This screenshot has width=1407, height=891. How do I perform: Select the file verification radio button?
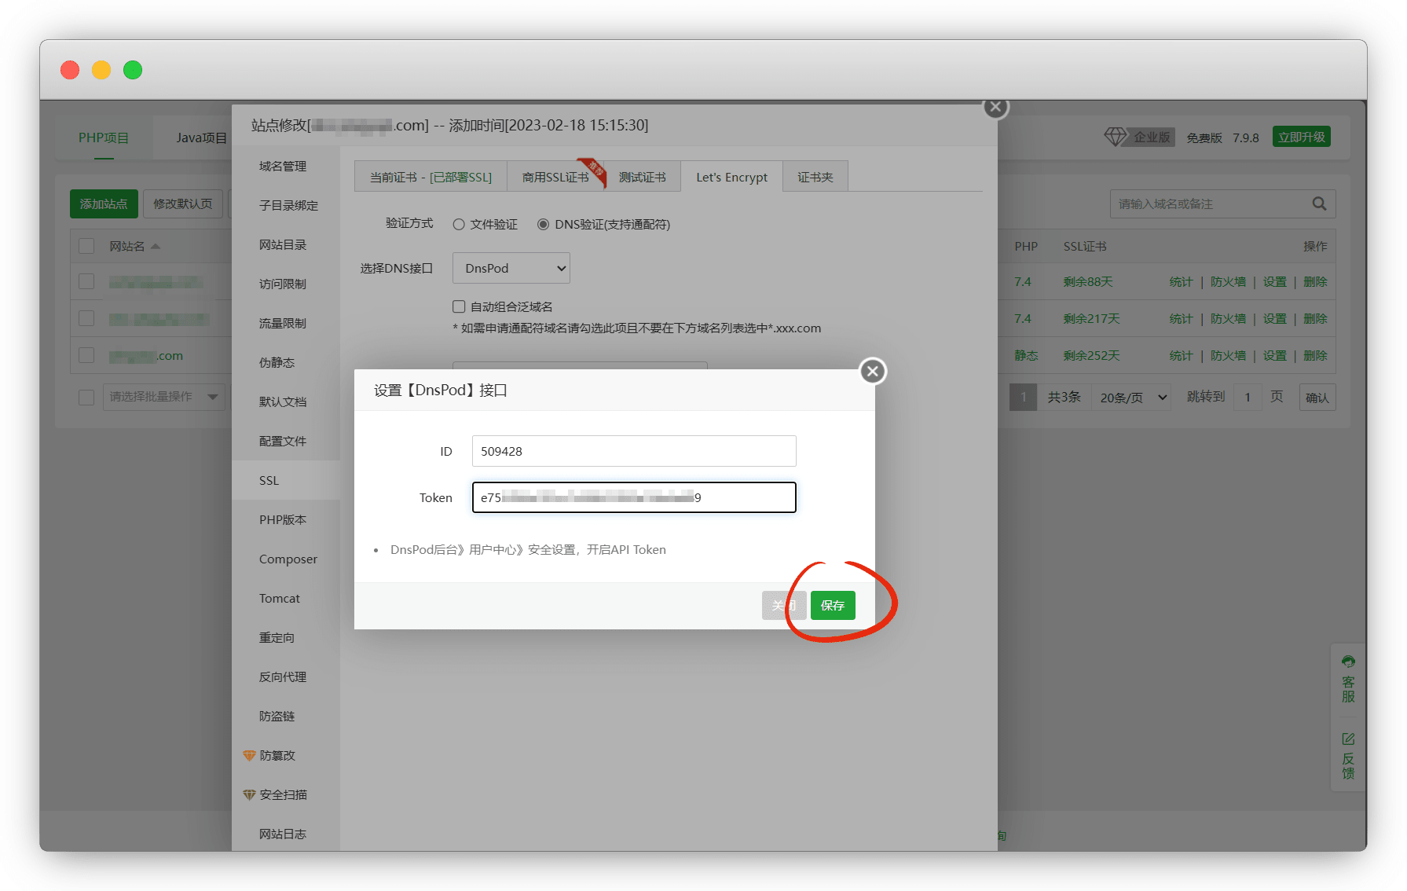[x=459, y=225]
